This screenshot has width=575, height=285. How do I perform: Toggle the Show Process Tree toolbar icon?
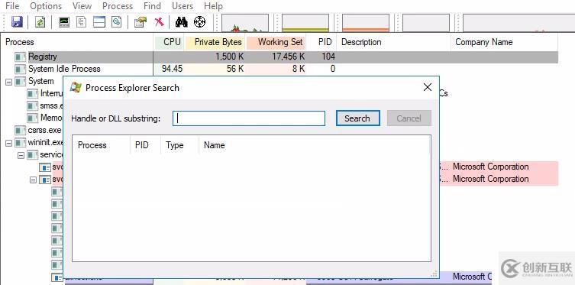tap(81, 22)
